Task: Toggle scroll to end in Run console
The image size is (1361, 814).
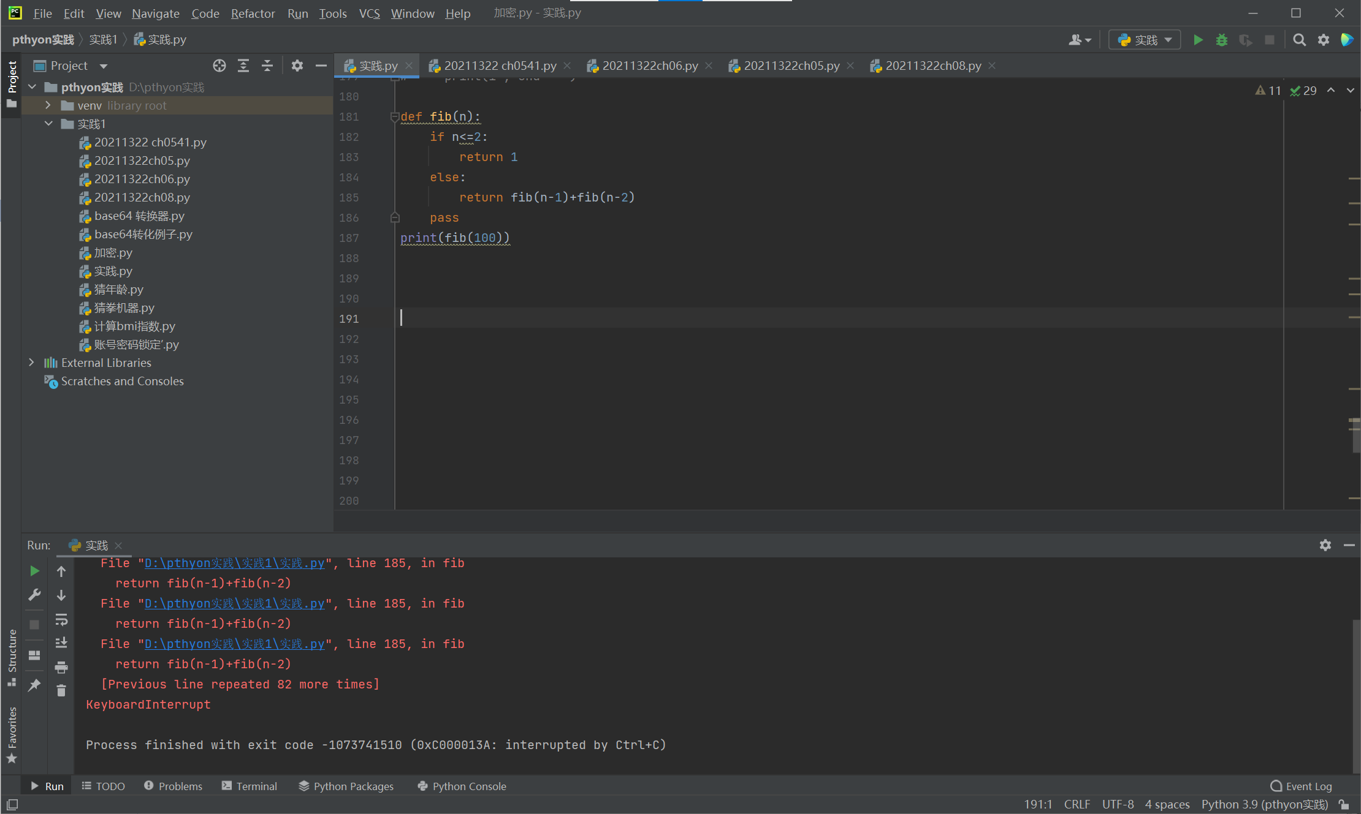Action: pos(61,643)
